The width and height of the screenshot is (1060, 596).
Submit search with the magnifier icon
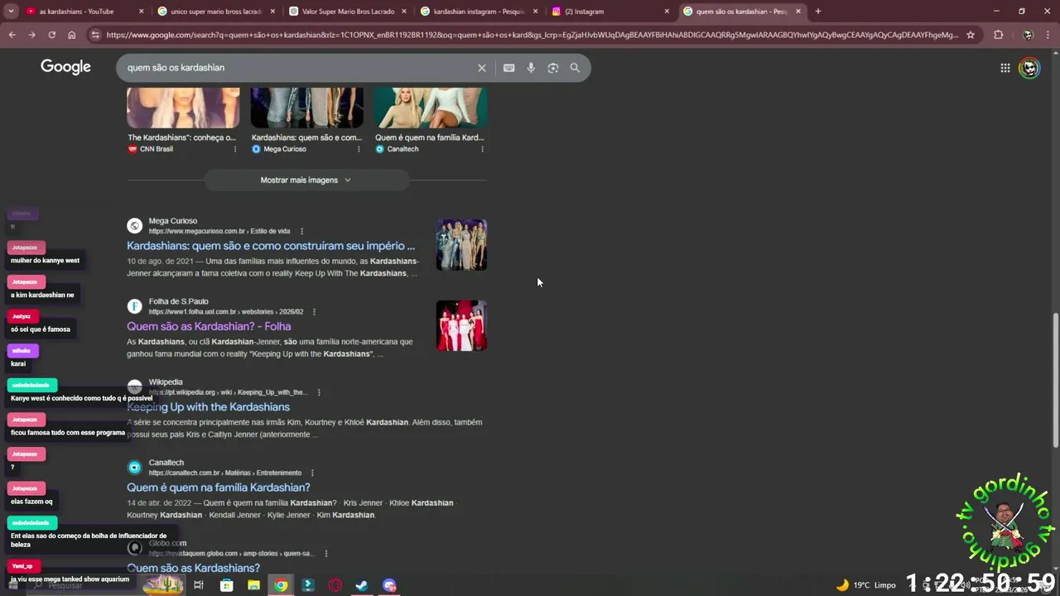(x=575, y=68)
